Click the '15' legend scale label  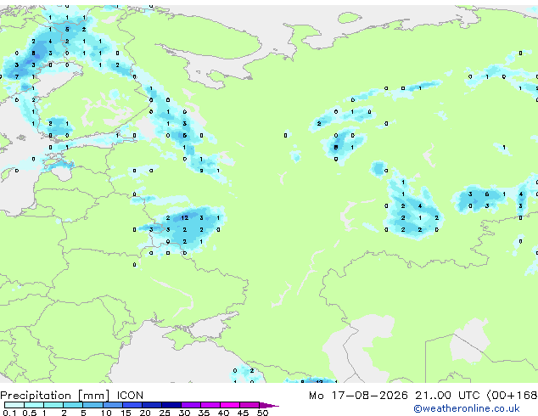126,413
